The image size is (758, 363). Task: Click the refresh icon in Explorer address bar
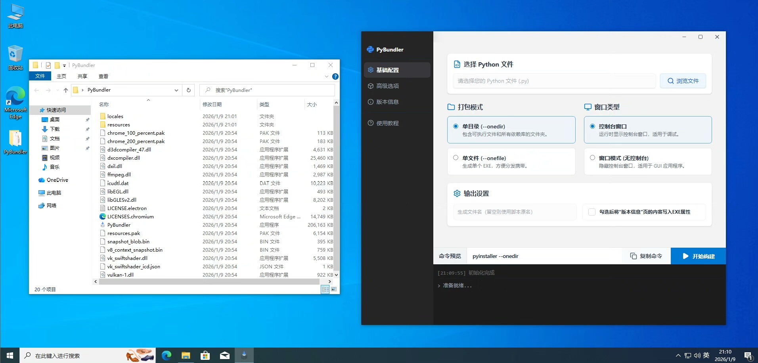point(189,90)
